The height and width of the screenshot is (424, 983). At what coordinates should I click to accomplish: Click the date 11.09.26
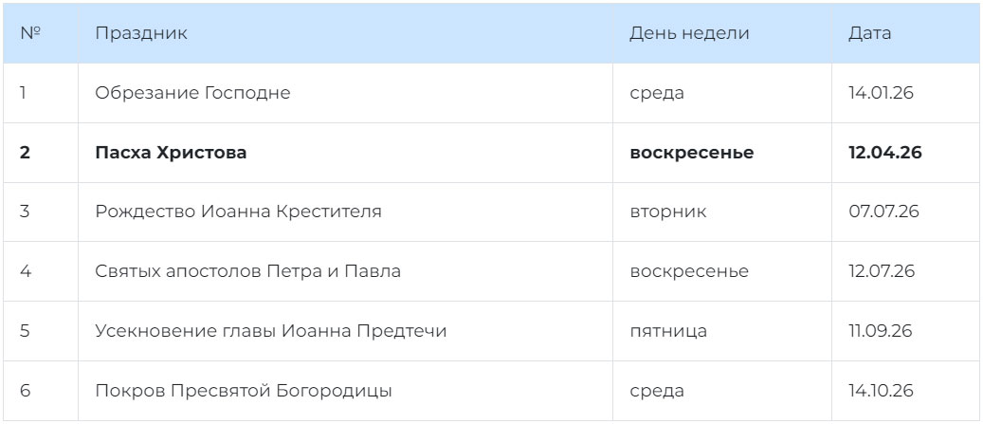(880, 331)
